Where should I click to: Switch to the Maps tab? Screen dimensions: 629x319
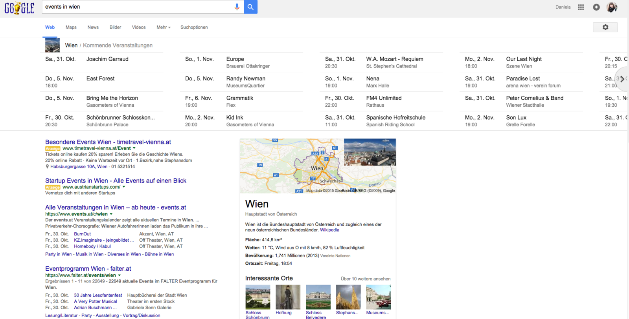pos(71,27)
